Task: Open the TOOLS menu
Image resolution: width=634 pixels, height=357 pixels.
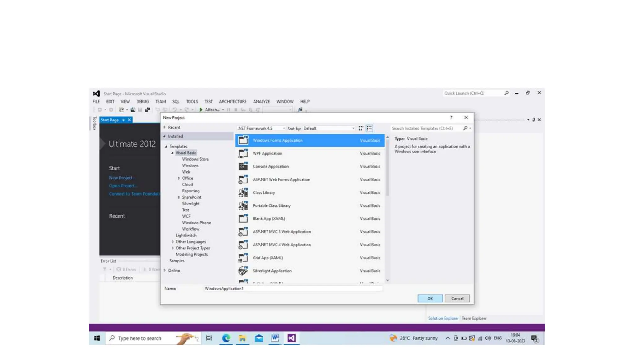Action: tap(192, 101)
